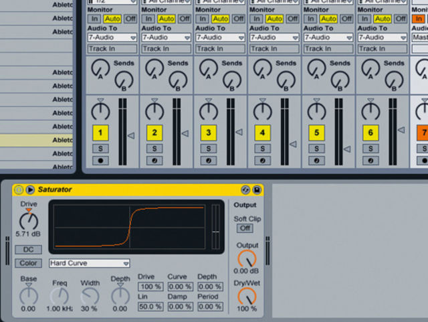The height and width of the screenshot is (322, 428).
Task: Click the Saturator Drive knob
Action: click(x=29, y=221)
